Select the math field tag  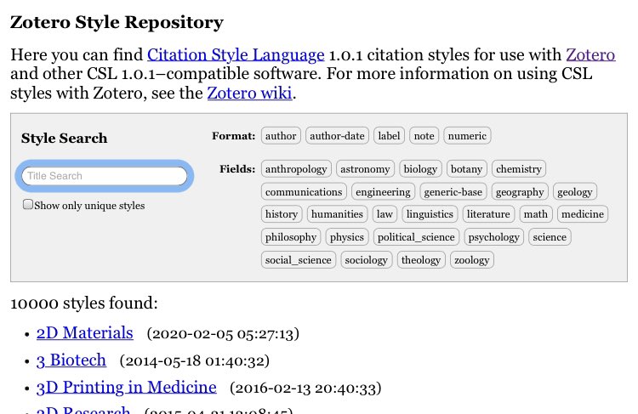pyautogui.click(x=536, y=214)
